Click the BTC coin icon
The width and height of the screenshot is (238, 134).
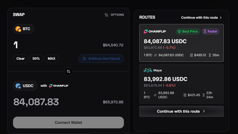18,29
